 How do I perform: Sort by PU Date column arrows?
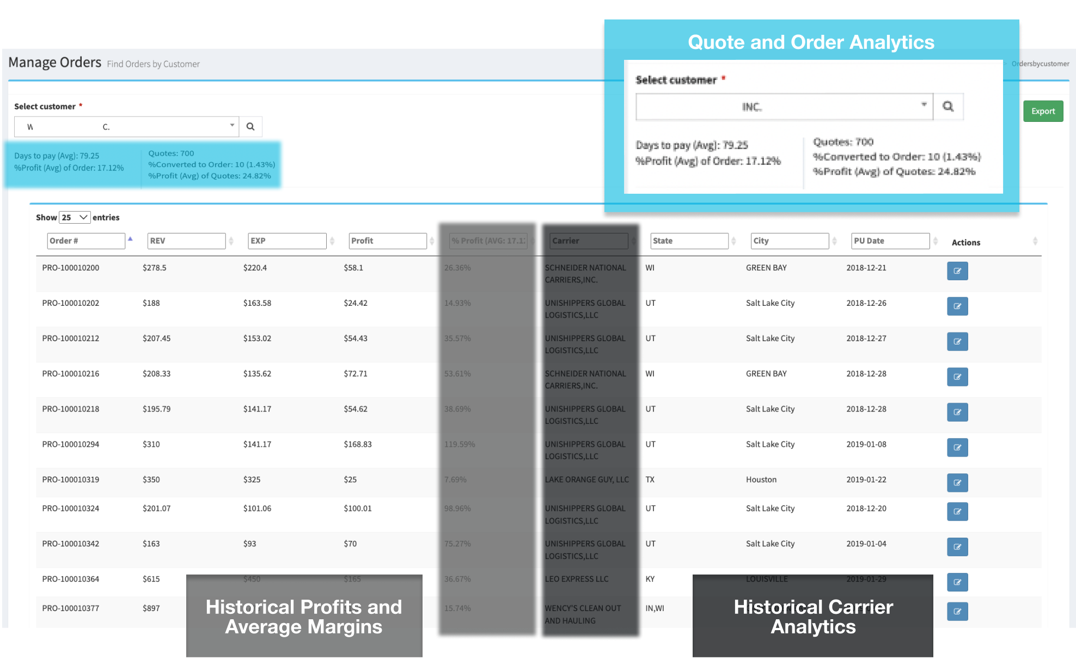coord(935,241)
